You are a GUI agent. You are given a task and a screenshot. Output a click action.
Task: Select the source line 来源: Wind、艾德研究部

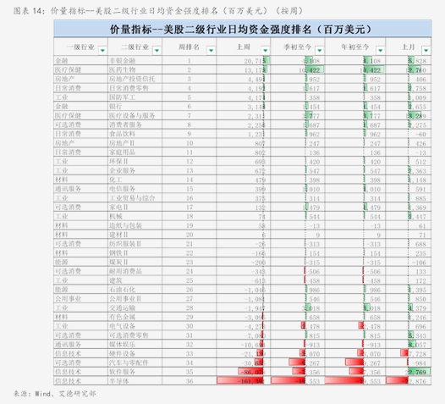54,394
